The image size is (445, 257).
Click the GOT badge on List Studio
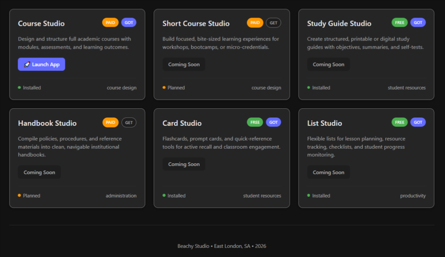(x=418, y=123)
